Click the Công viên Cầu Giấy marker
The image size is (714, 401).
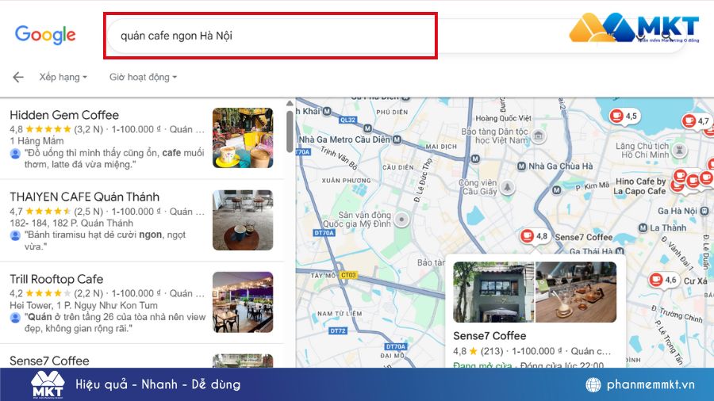(x=507, y=188)
